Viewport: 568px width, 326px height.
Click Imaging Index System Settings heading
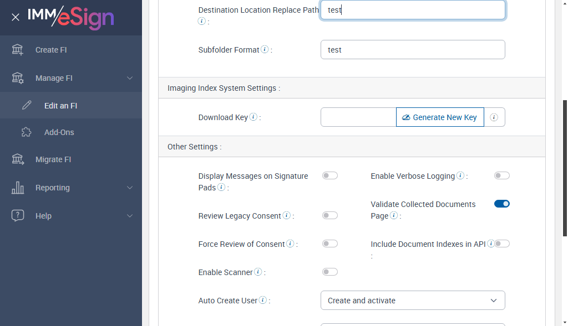(224, 88)
